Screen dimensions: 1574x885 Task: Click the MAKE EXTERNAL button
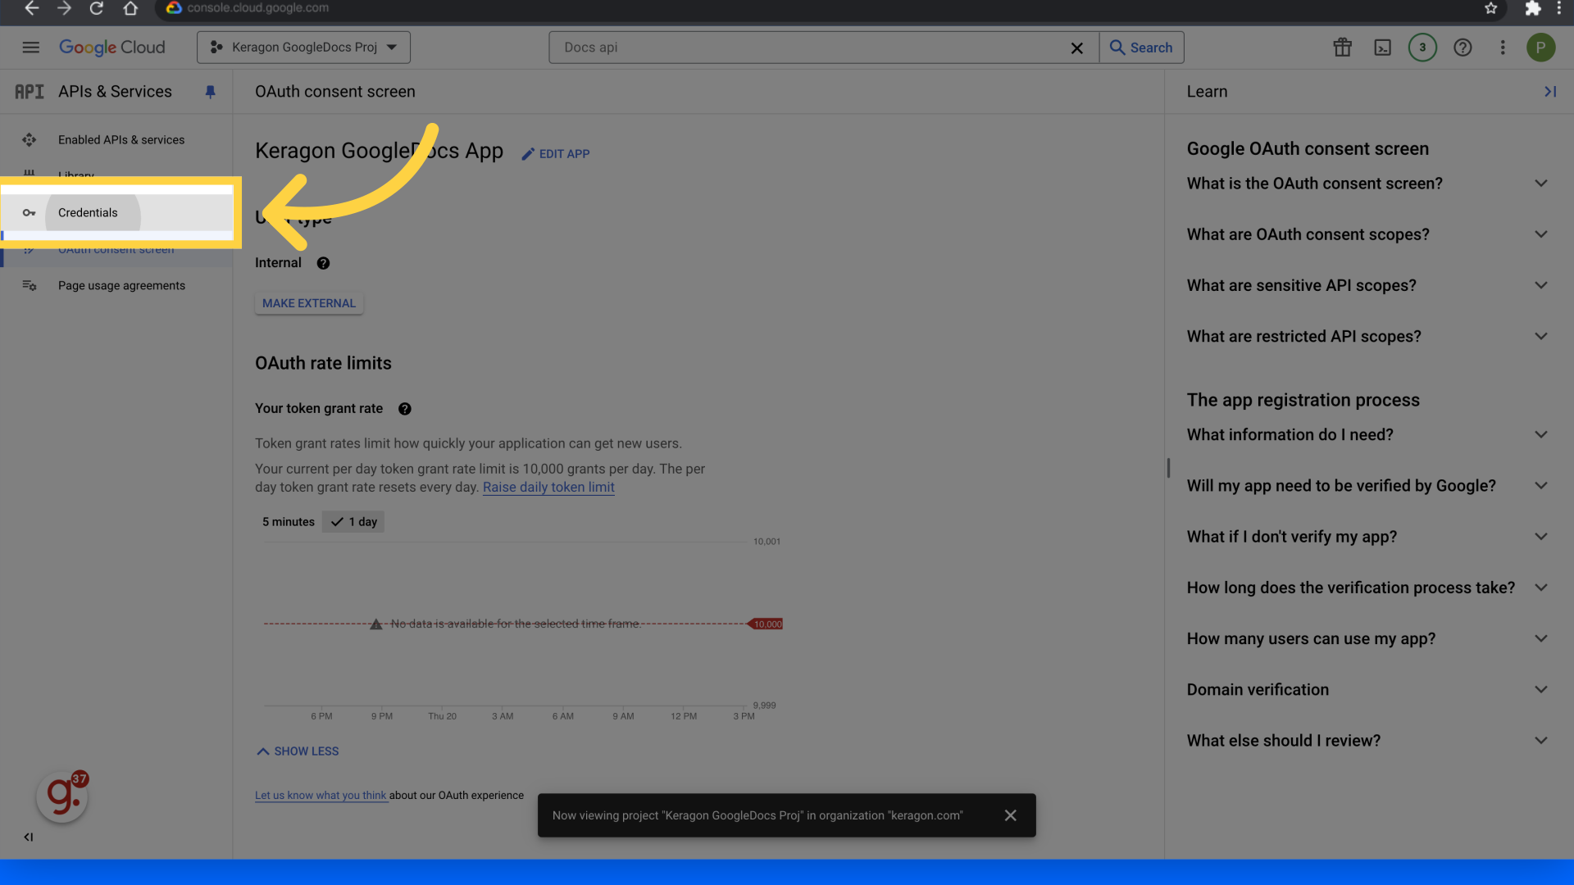(x=309, y=303)
